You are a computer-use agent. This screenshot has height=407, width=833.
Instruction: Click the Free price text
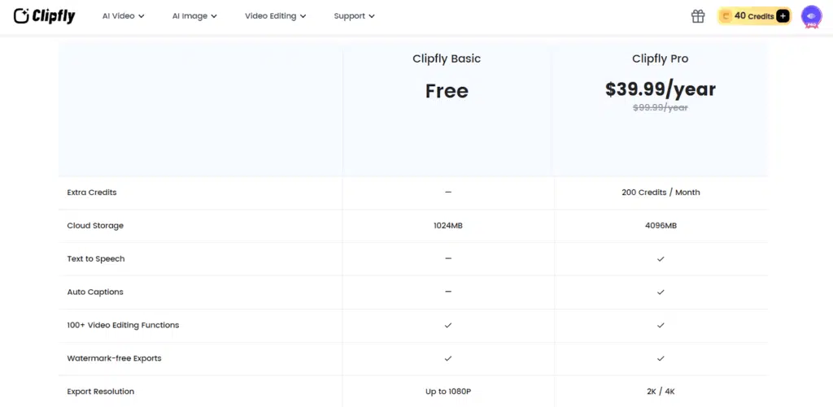pyautogui.click(x=447, y=91)
